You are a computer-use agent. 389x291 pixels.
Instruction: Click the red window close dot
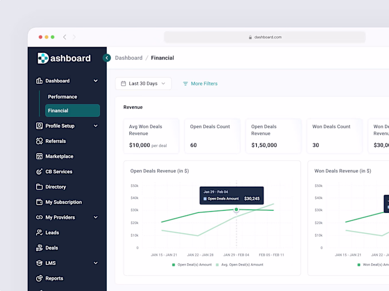41,37
